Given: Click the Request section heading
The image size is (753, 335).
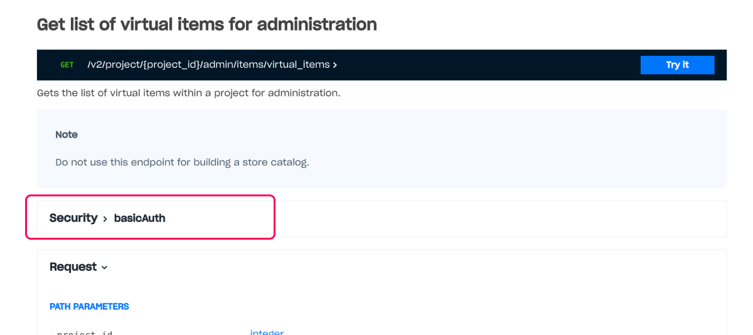Looking at the screenshot, I should pyautogui.click(x=73, y=267).
